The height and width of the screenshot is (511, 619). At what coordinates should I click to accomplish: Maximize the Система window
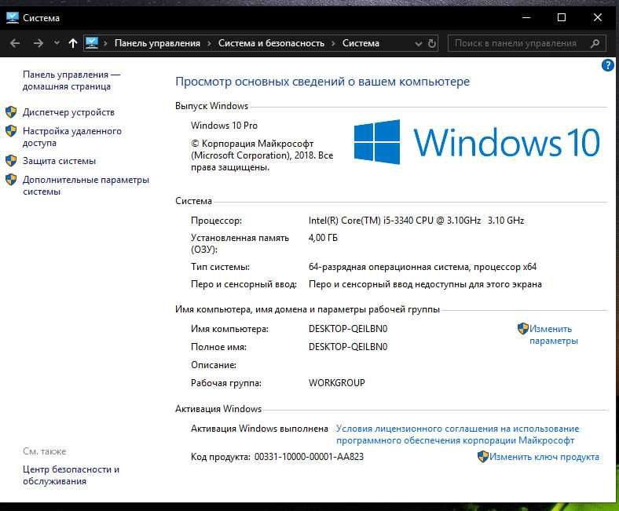point(562,17)
